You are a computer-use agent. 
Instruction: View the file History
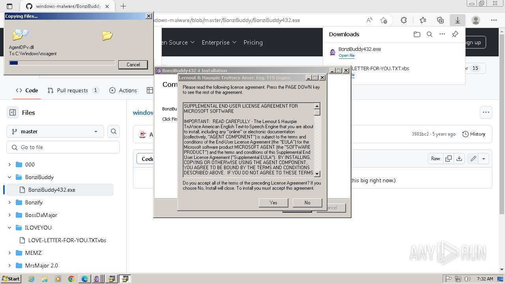pyautogui.click(x=473, y=134)
